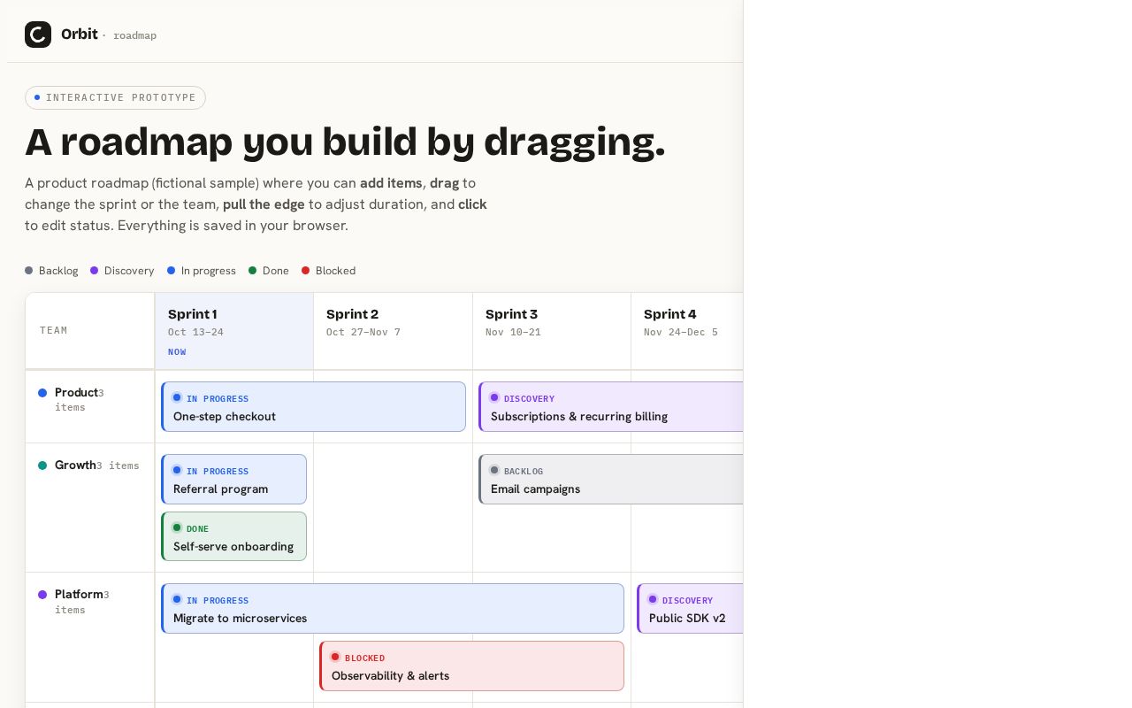Click the Product team row label

(x=90, y=407)
